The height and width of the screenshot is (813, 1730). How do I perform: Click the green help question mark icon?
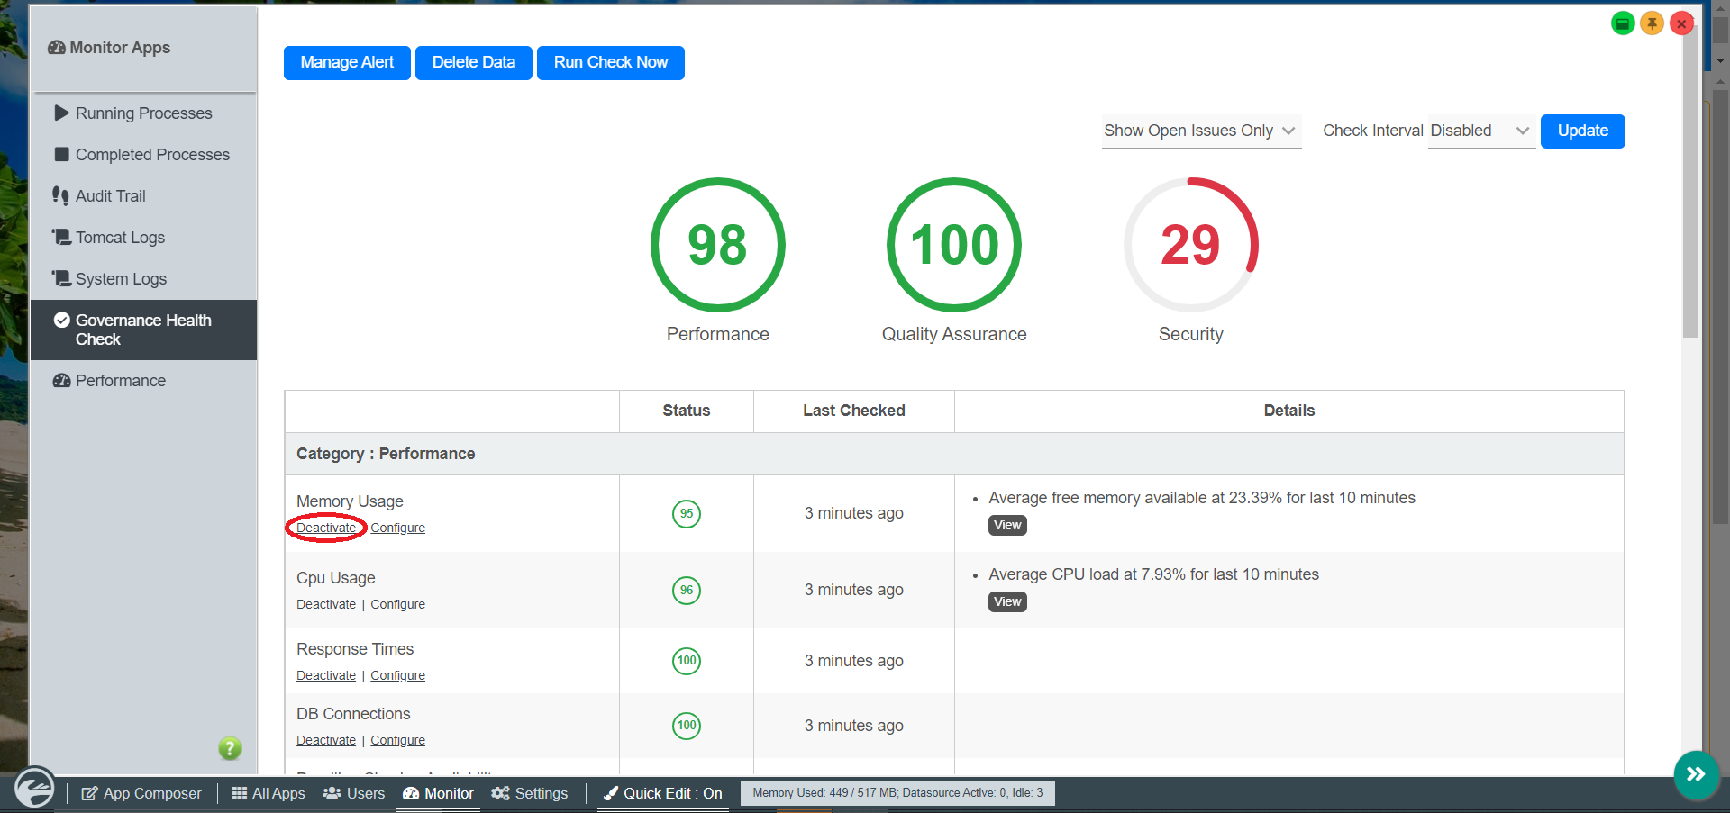230,748
